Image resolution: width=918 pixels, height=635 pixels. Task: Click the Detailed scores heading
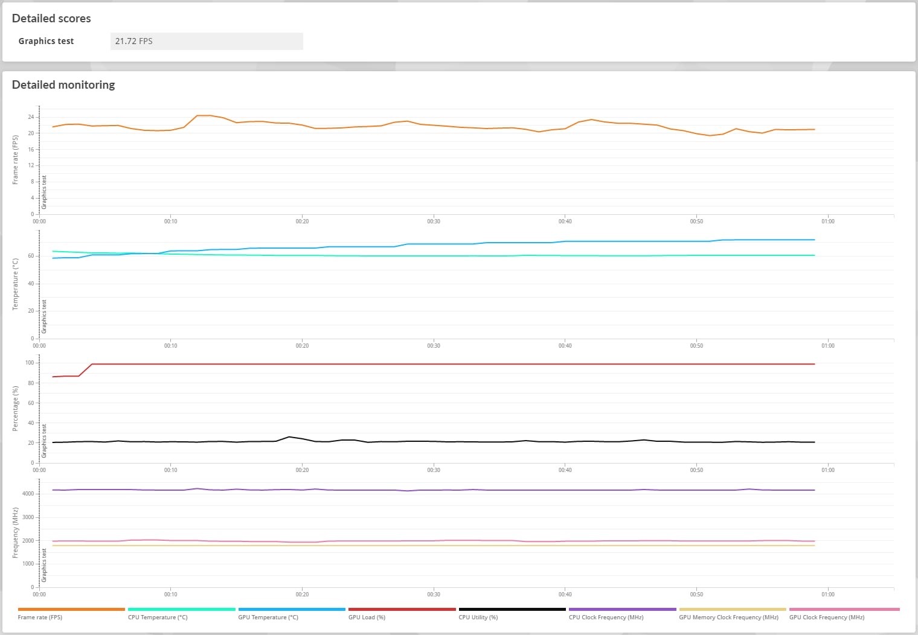(51, 19)
